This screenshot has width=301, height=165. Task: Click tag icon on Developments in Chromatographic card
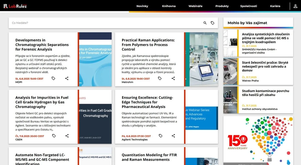click(x=53, y=79)
